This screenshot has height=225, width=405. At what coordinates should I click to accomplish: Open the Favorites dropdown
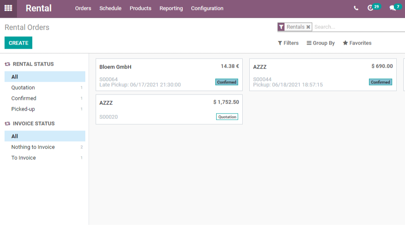coord(357,43)
